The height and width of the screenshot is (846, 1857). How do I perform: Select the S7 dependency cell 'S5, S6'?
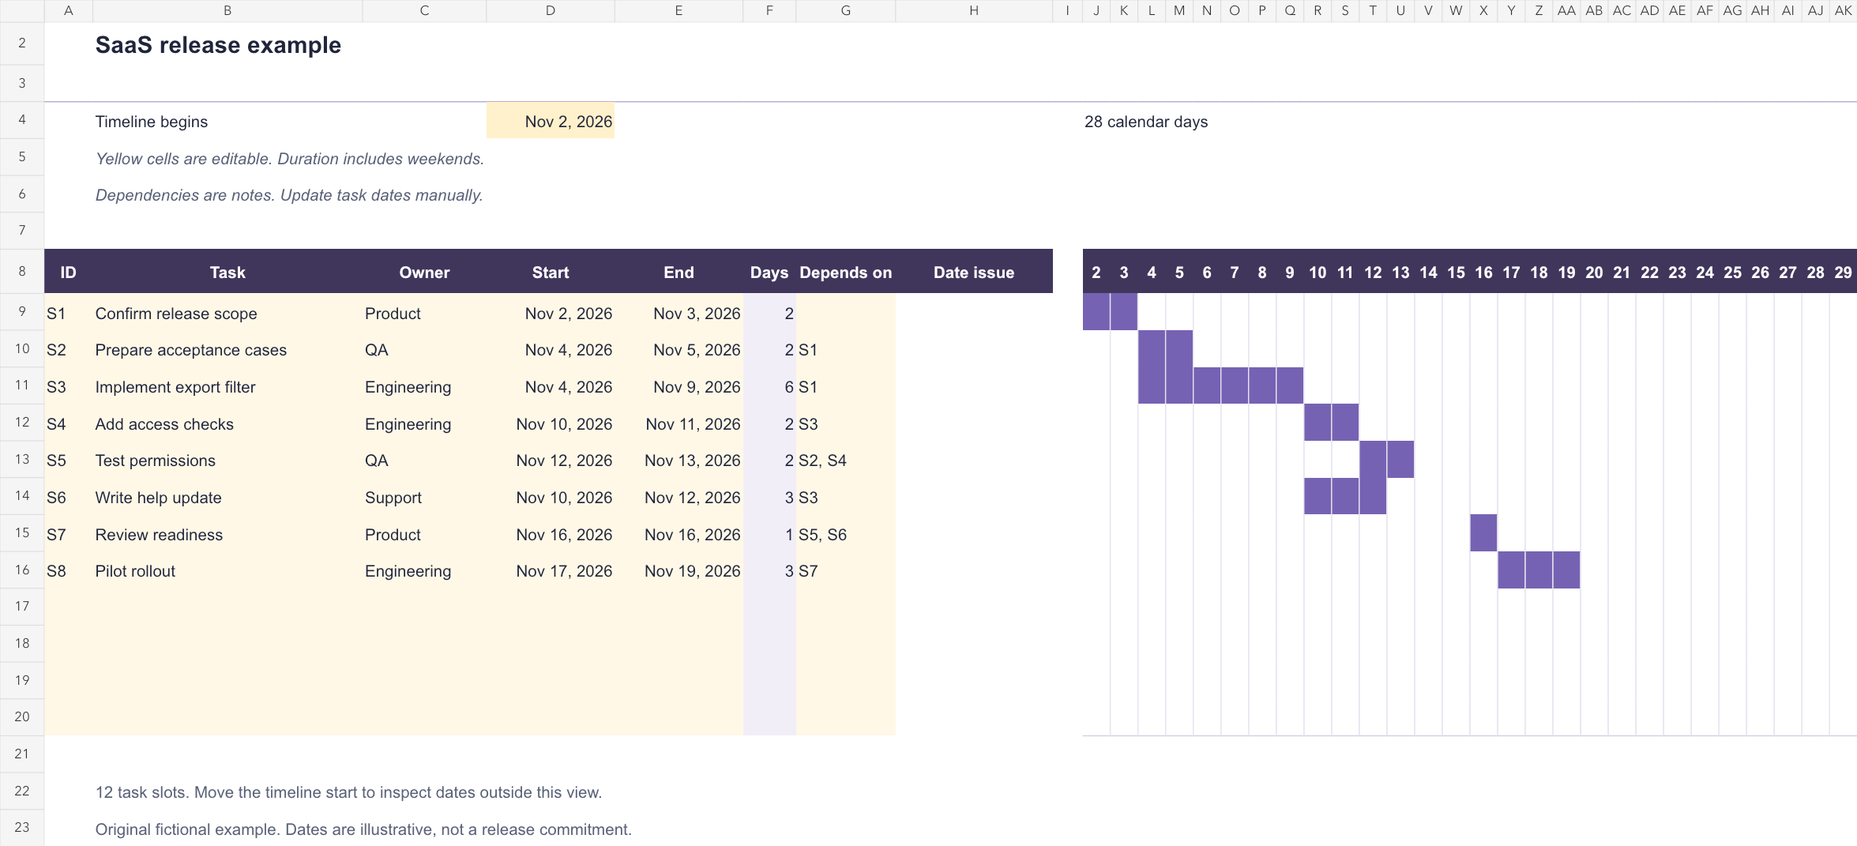point(845,535)
